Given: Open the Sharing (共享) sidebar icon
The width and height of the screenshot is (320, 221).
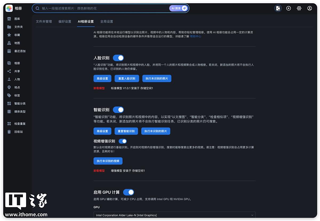Looking at the screenshot, I should (9, 71).
